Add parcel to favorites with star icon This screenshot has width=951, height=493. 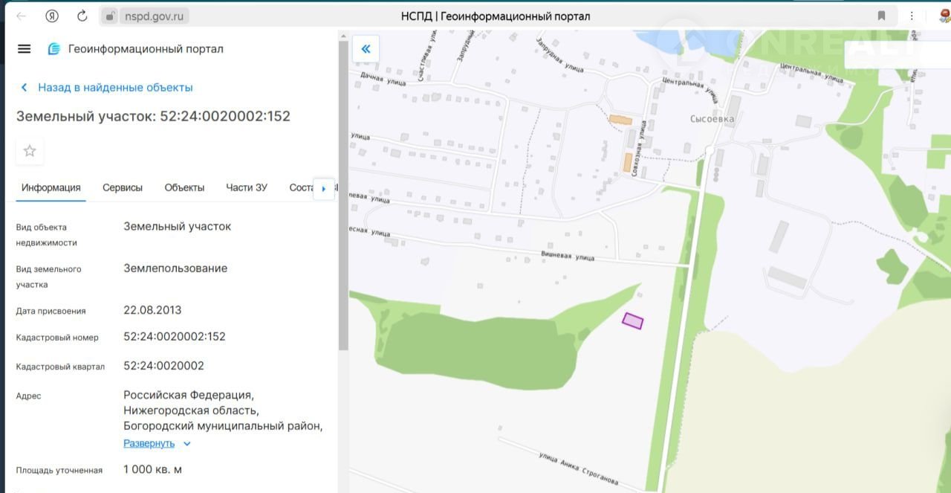pyautogui.click(x=30, y=151)
